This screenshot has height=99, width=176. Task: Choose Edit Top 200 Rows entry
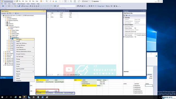tap(24, 45)
